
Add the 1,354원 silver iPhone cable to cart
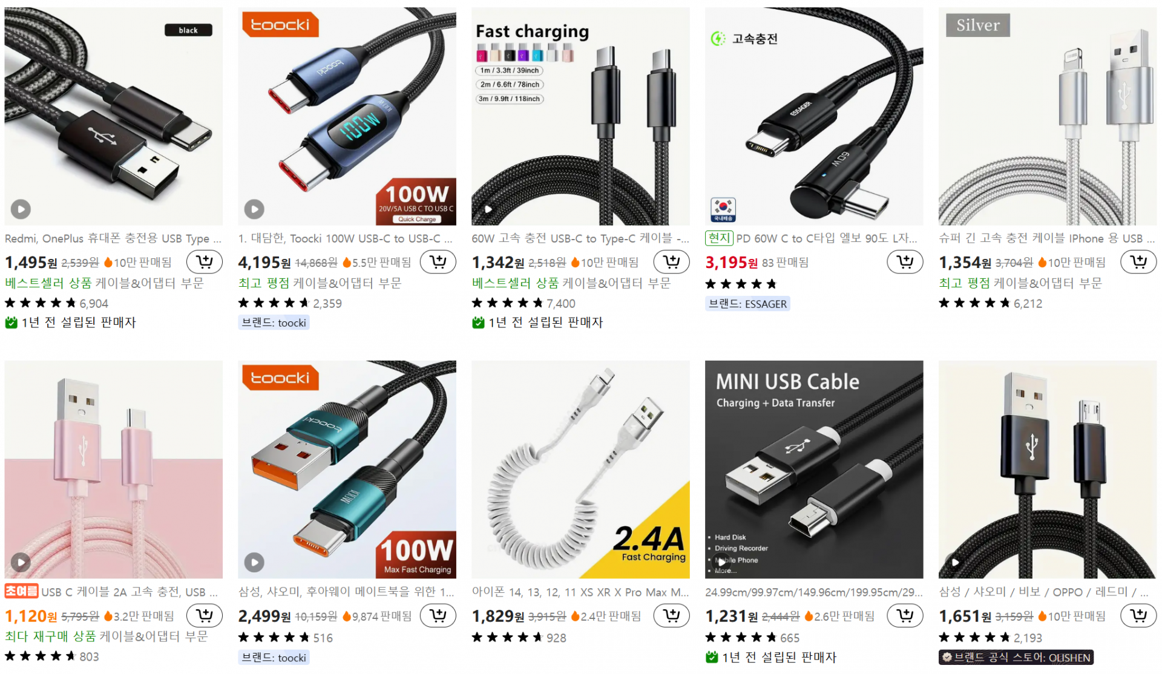pyautogui.click(x=1138, y=262)
